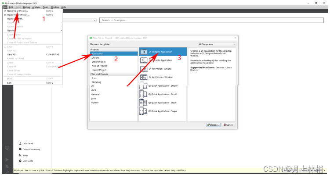
Task: Select Open File With... menu entry
Action: point(33,19)
